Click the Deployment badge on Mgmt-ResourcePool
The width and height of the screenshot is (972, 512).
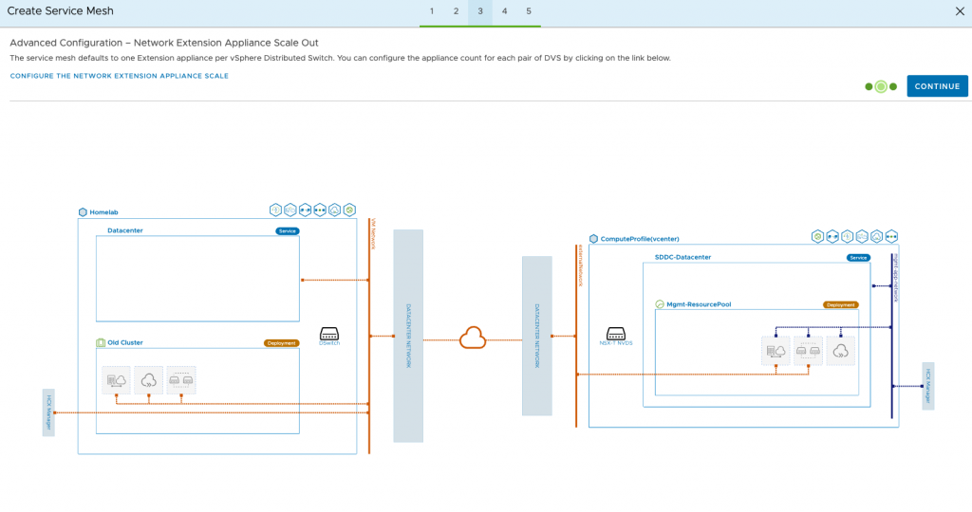pyautogui.click(x=841, y=304)
